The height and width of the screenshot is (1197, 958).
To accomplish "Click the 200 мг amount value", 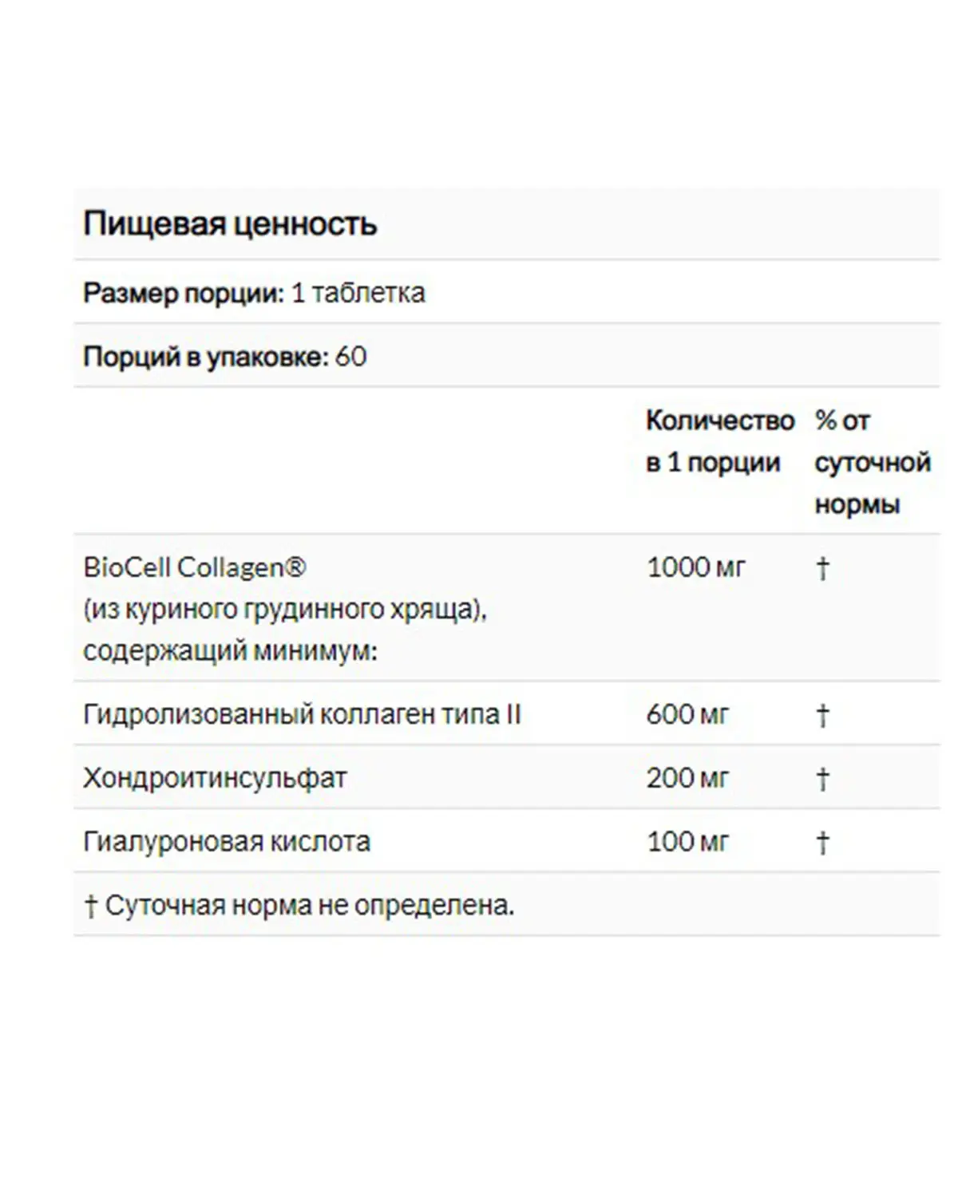I will tap(688, 778).
